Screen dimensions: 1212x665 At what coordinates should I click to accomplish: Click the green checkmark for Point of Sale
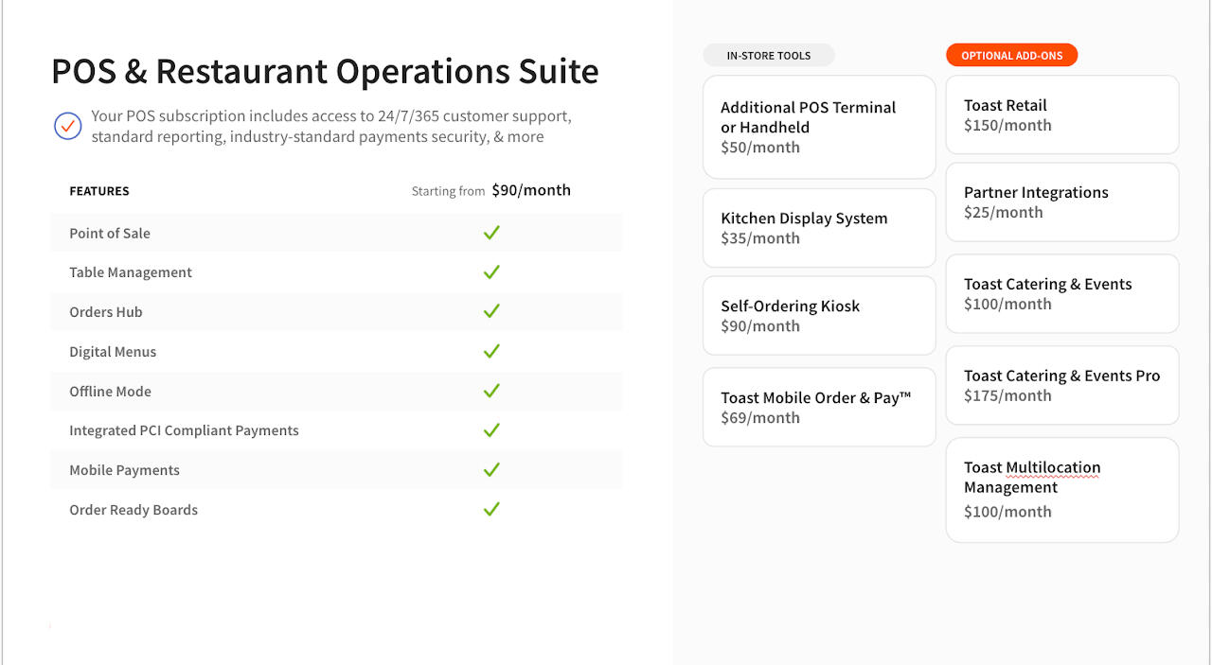click(x=490, y=233)
